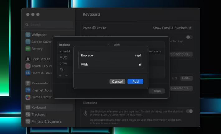This screenshot has width=221, height=134.
Task: Click the search magnifier icon
Action: coord(27,25)
